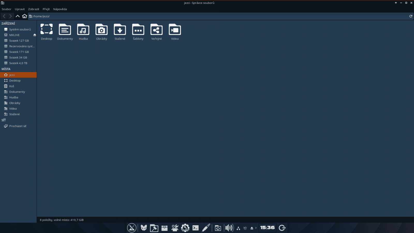Launch the AVL-MXE tools from the taskbar
The width and height of the screenshot is (414, 233).
pos(185,228)
